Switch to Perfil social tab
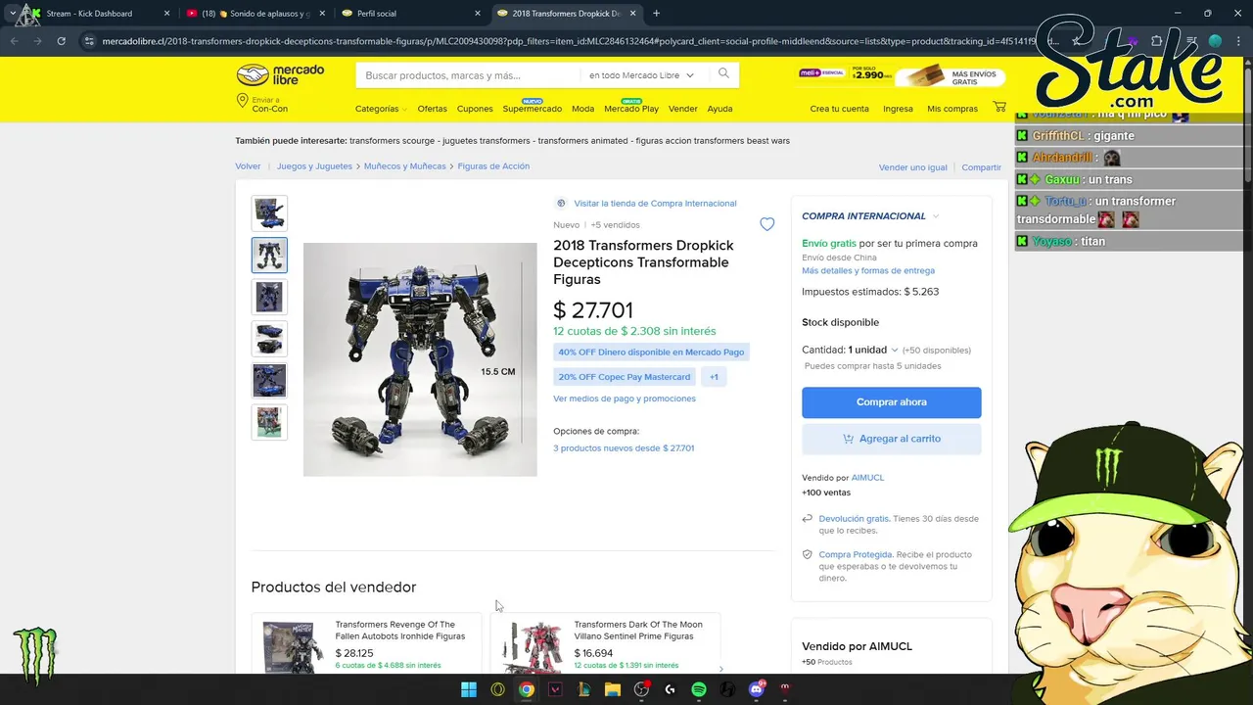Viewport: 1253px width, 705px height. 409,14
